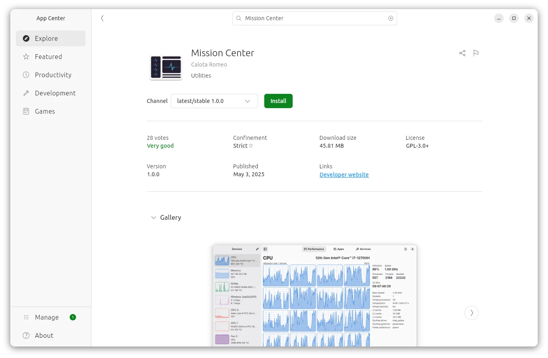Click the Mission Center app icon

pos(166,68)
